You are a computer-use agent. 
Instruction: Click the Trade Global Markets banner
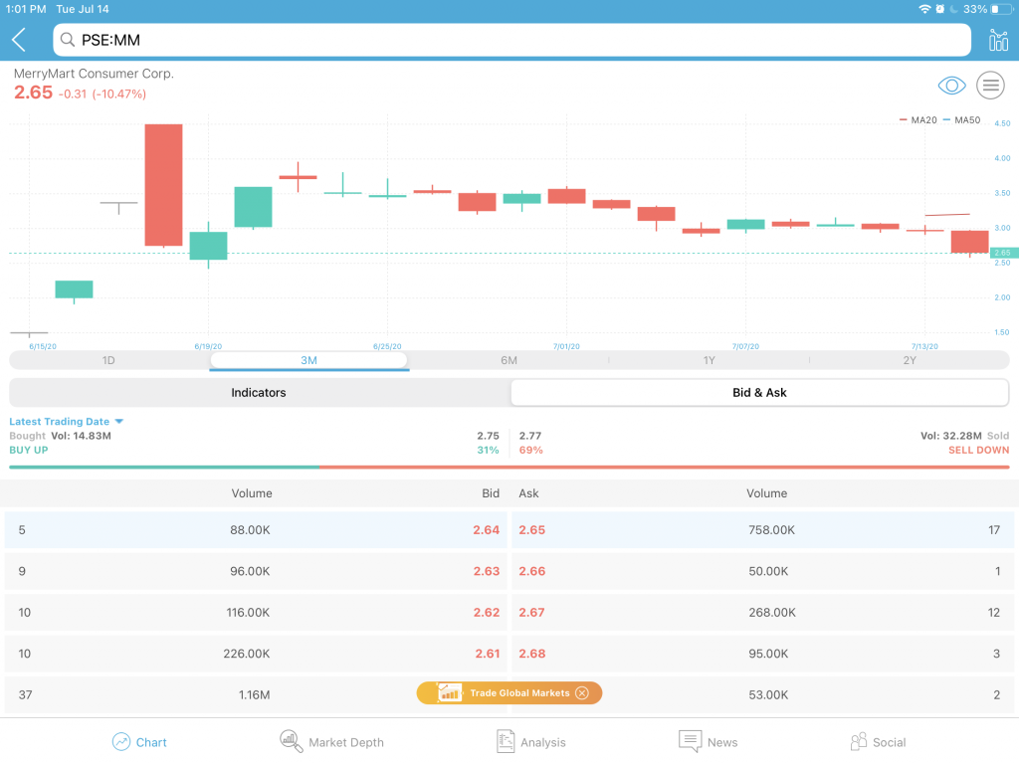[x=509, y=693]
